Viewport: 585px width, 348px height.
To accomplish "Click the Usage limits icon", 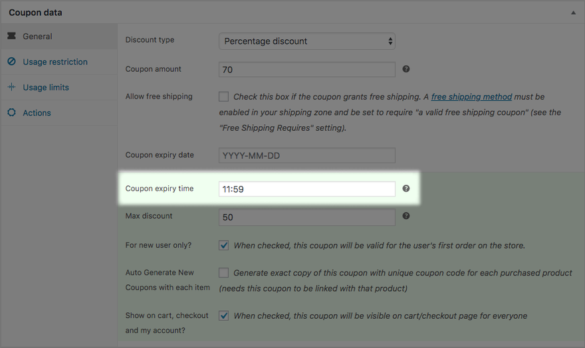I will click(x=11, y=87).
